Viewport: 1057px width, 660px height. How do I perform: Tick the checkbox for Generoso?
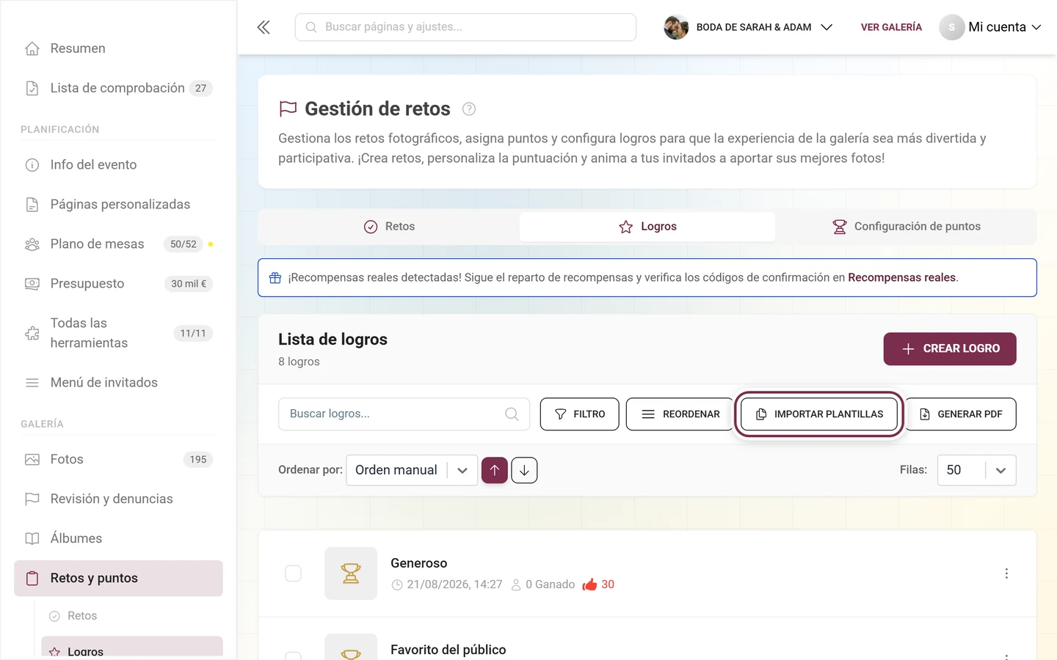point(293,573)
